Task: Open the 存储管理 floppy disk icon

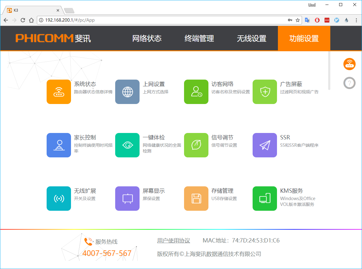Action: point(196,199)
